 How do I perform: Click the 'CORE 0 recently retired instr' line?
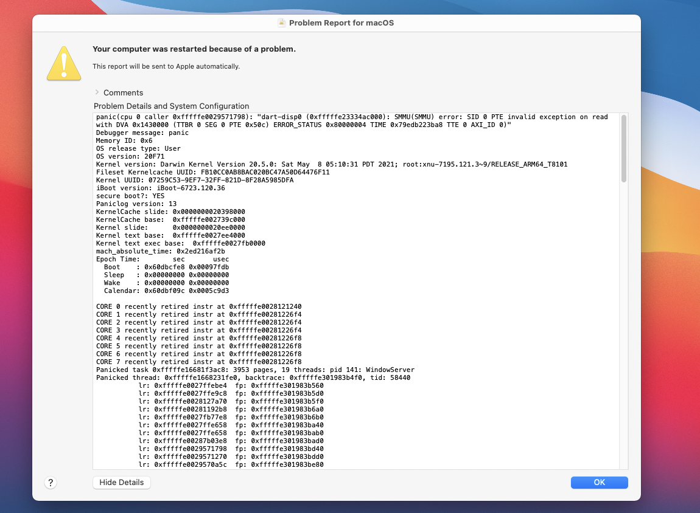point(198,306)
